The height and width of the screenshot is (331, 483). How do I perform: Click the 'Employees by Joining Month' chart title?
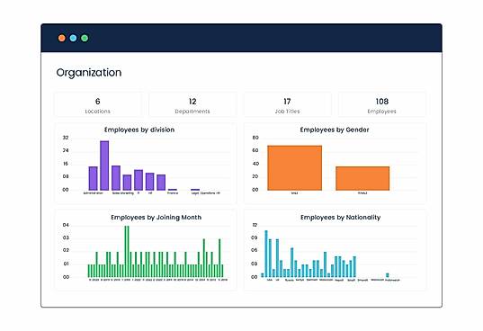(x=157, y=217)
